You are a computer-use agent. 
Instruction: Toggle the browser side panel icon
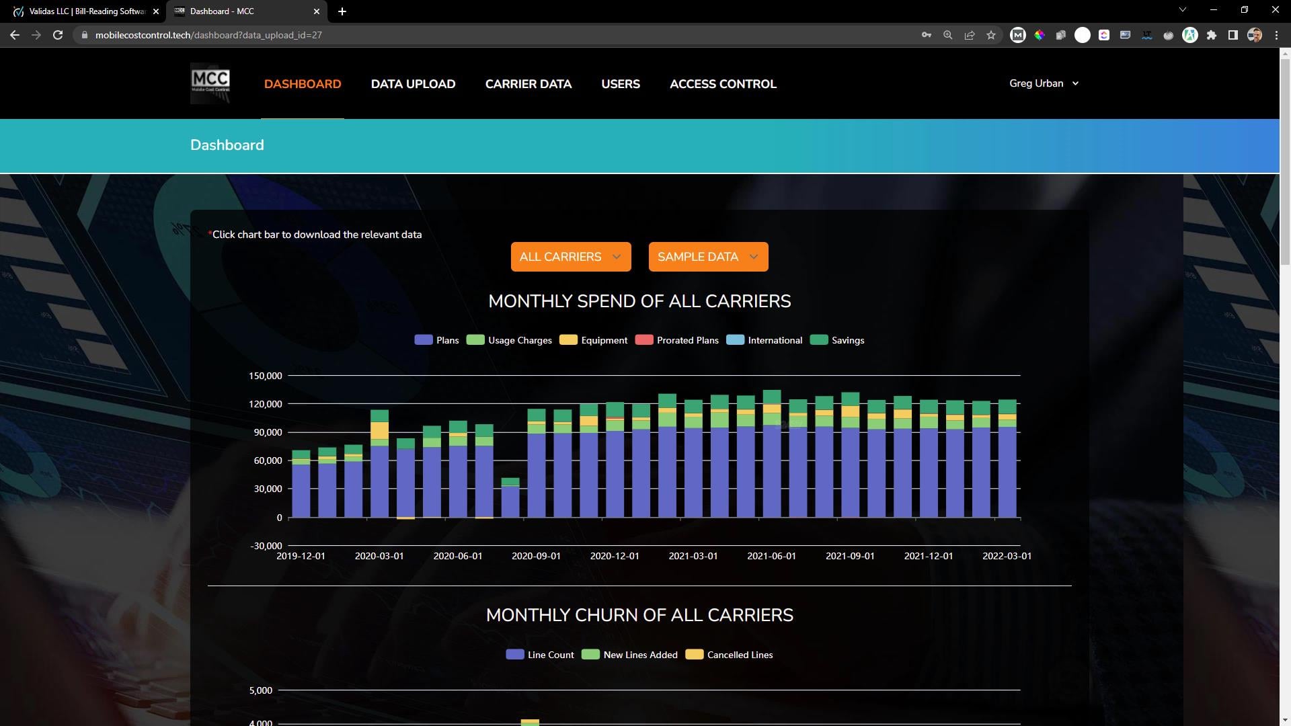point(1233,35)
